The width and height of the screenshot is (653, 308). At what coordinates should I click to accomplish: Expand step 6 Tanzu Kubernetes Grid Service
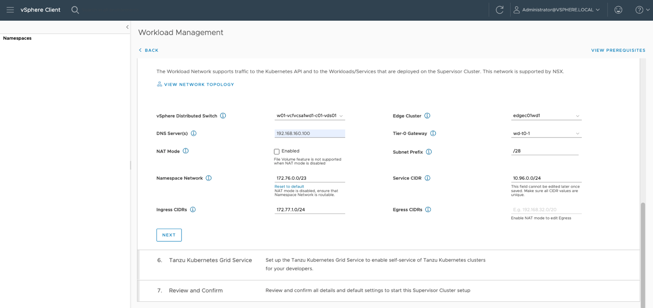coord(388,265)
